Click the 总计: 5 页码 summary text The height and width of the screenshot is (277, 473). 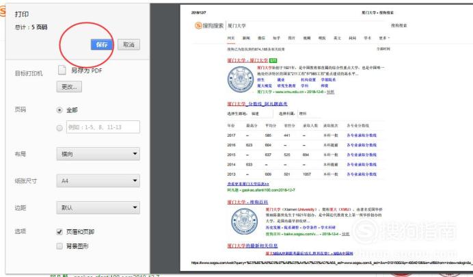(x=31, y=27)
